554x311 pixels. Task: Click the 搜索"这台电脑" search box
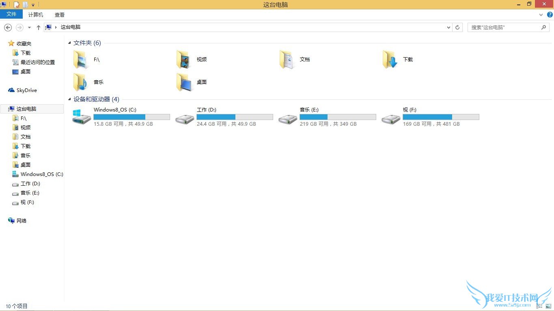click(509, 27)
